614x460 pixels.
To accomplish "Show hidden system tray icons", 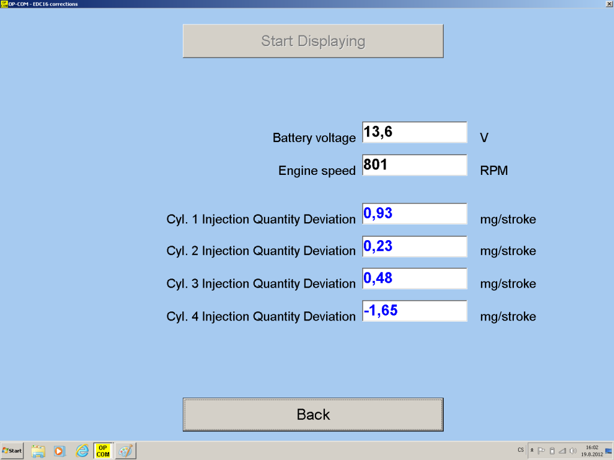I will tap(532, 450).
